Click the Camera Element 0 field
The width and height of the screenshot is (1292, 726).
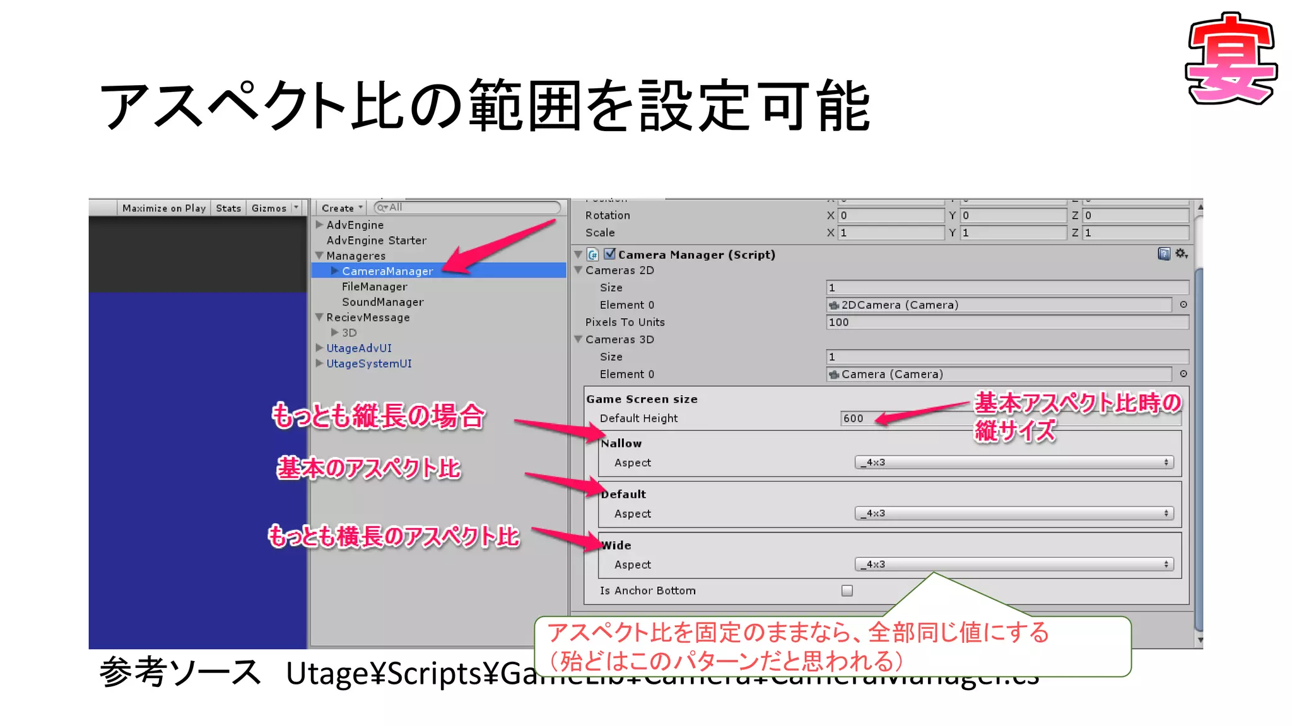click(999, 374)
